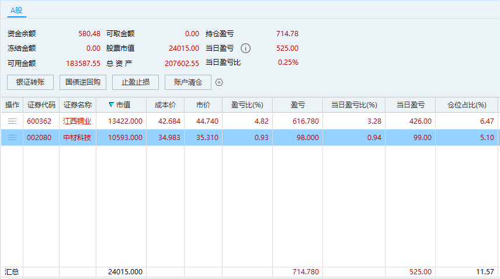Screen dimensions: 500x279
Task: Select the stock name 江西铜业
Action: point(77,121)
